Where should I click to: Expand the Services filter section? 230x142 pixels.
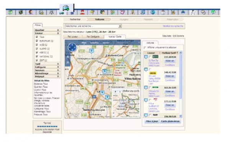(47, 70)
